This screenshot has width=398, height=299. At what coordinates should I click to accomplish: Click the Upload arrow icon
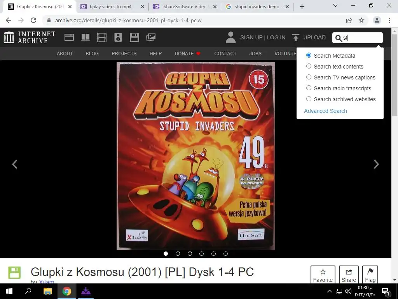(x=295, y=37)
